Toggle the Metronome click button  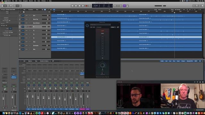point(127,6)
